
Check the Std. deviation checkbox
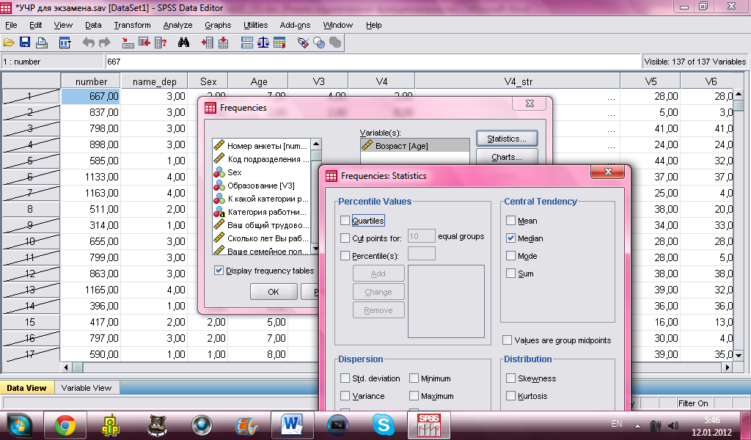[x=345, y=378]
